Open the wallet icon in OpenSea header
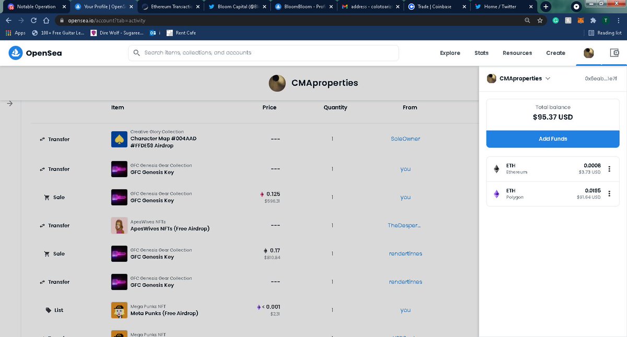Image resolution: width=627 pixels, height=337 pixels. point(614,53)
